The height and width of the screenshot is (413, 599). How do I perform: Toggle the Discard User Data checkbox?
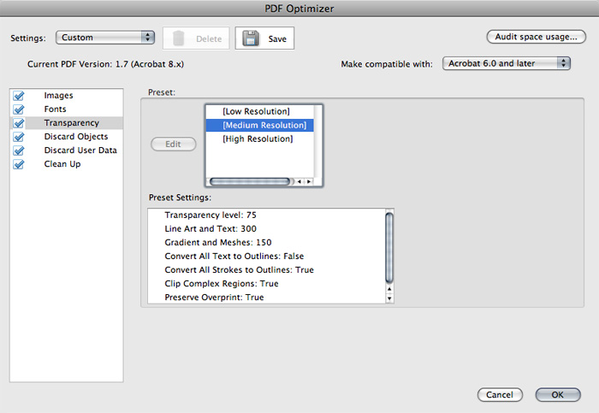click(19, 150)
